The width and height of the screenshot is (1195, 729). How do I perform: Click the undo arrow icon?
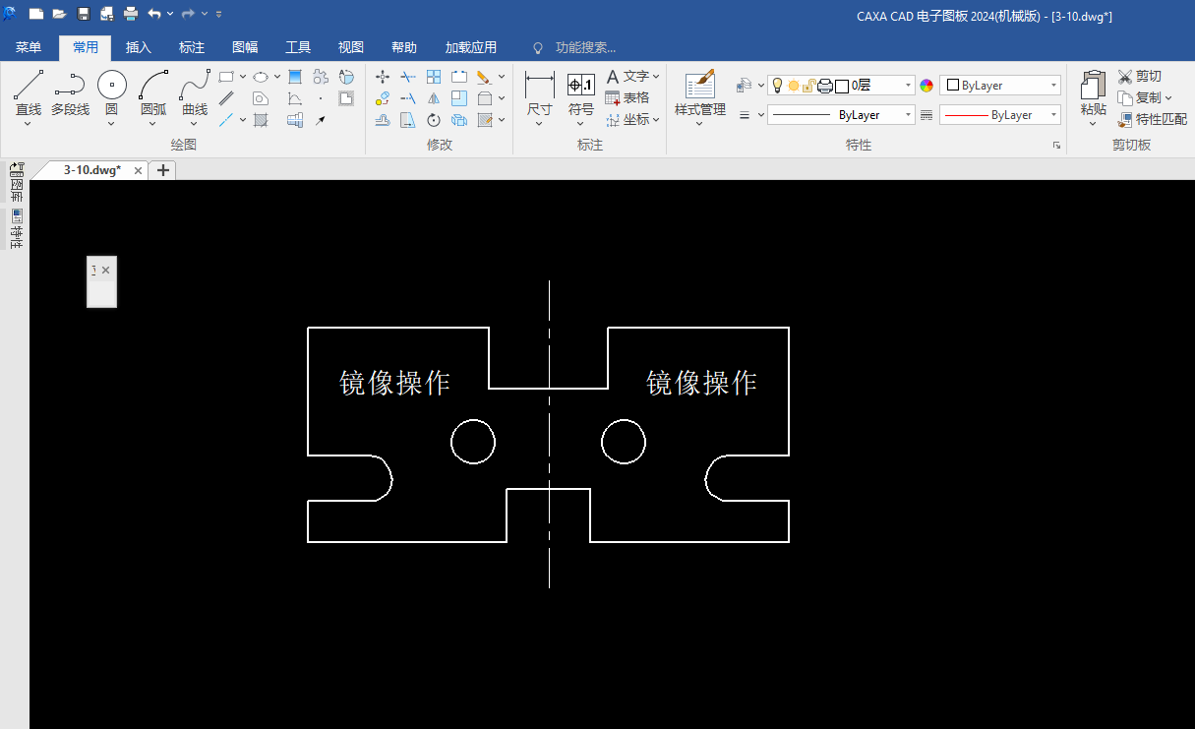click(154, 14)
